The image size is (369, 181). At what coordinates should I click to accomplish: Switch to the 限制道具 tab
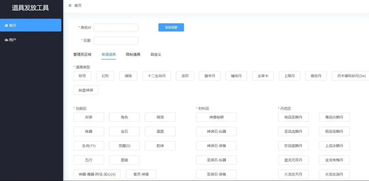pos(133,54)
